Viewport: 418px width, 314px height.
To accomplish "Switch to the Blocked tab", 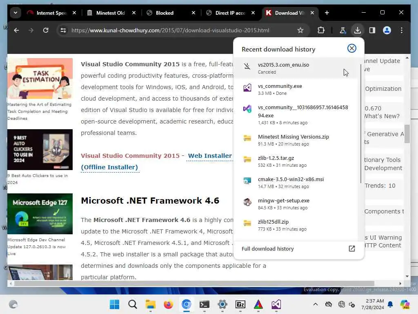I will pyautogui.click(x=165, y=13).
